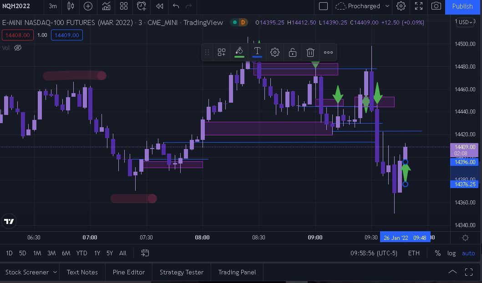Redo the chart action

[189, 6]
